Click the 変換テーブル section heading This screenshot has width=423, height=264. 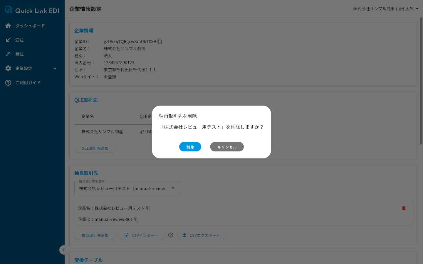88,260
